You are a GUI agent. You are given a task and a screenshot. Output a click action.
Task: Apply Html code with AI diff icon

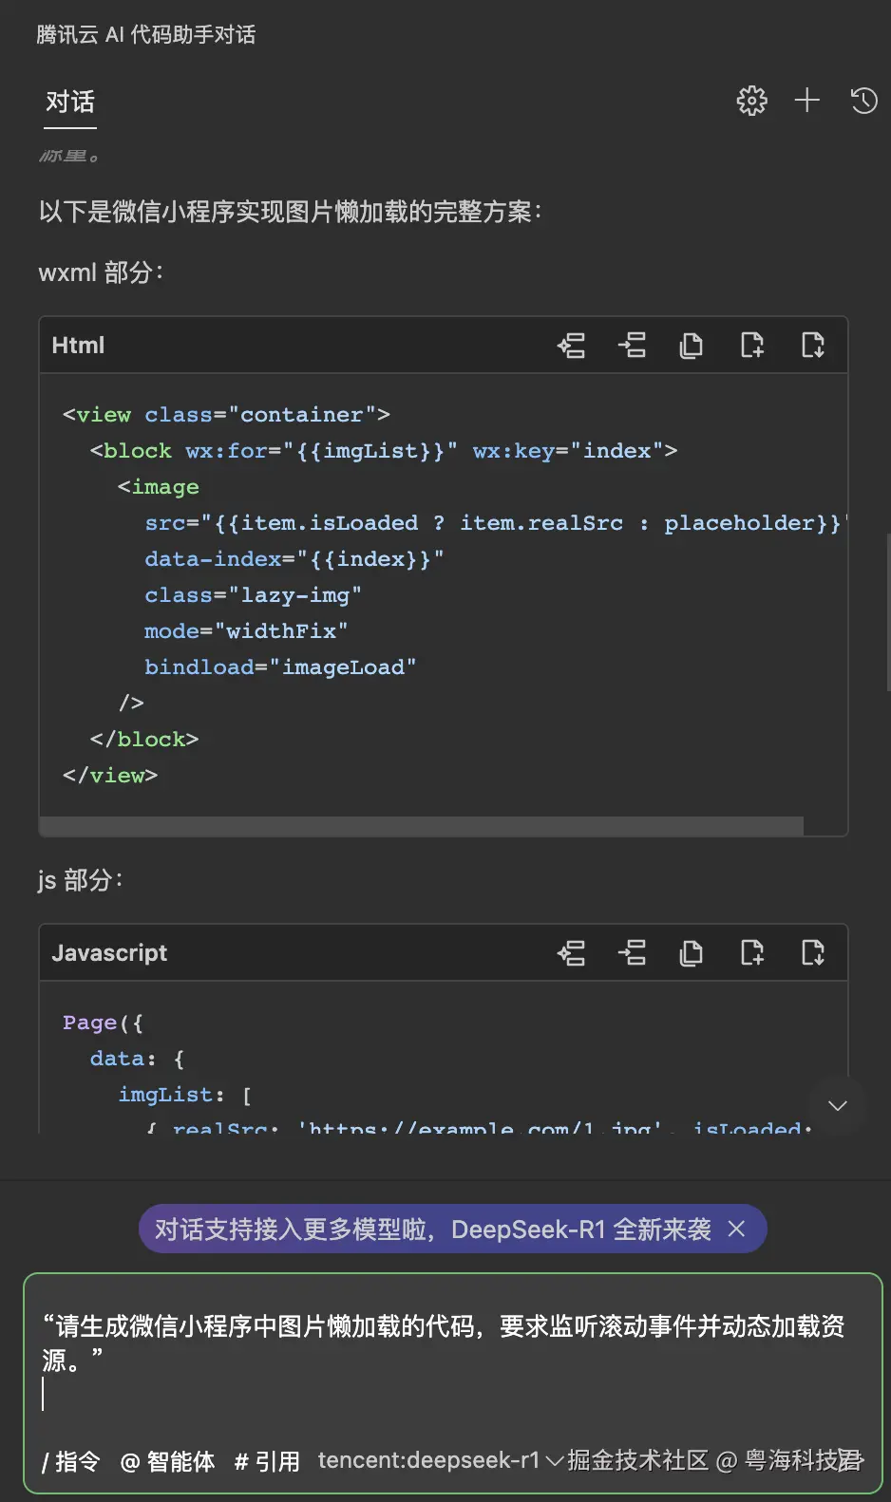571,345
